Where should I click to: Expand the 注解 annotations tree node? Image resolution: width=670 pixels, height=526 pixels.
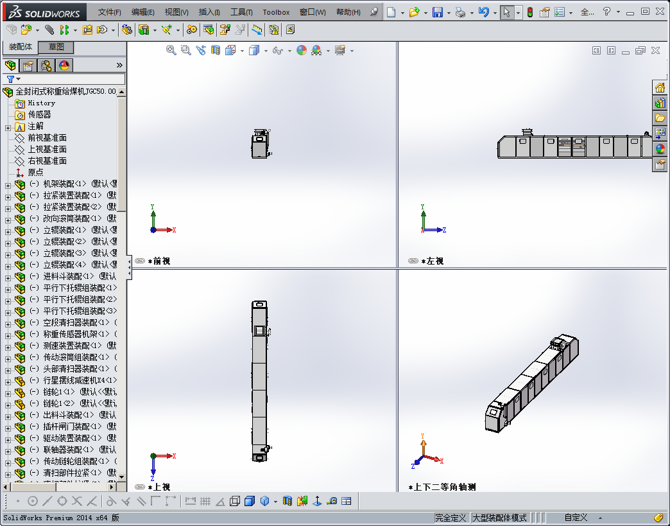click(x=8, y=128)
